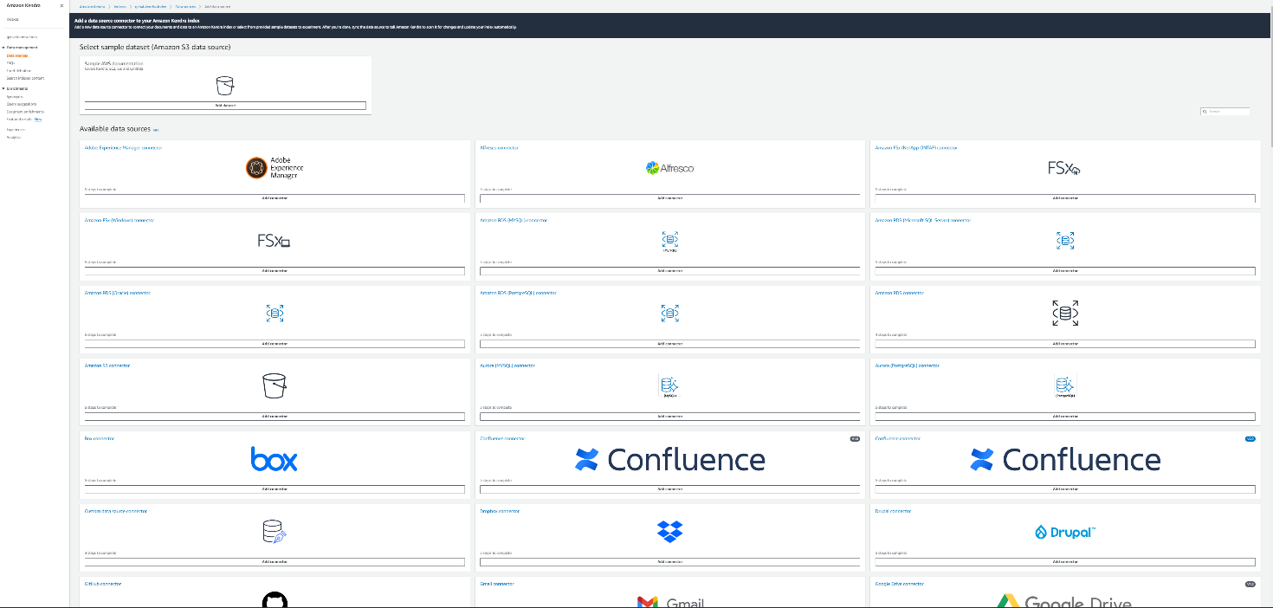Click the Aurora (MySQL) icon
Screen dimensions: 1273x608
tap(669, 386)
